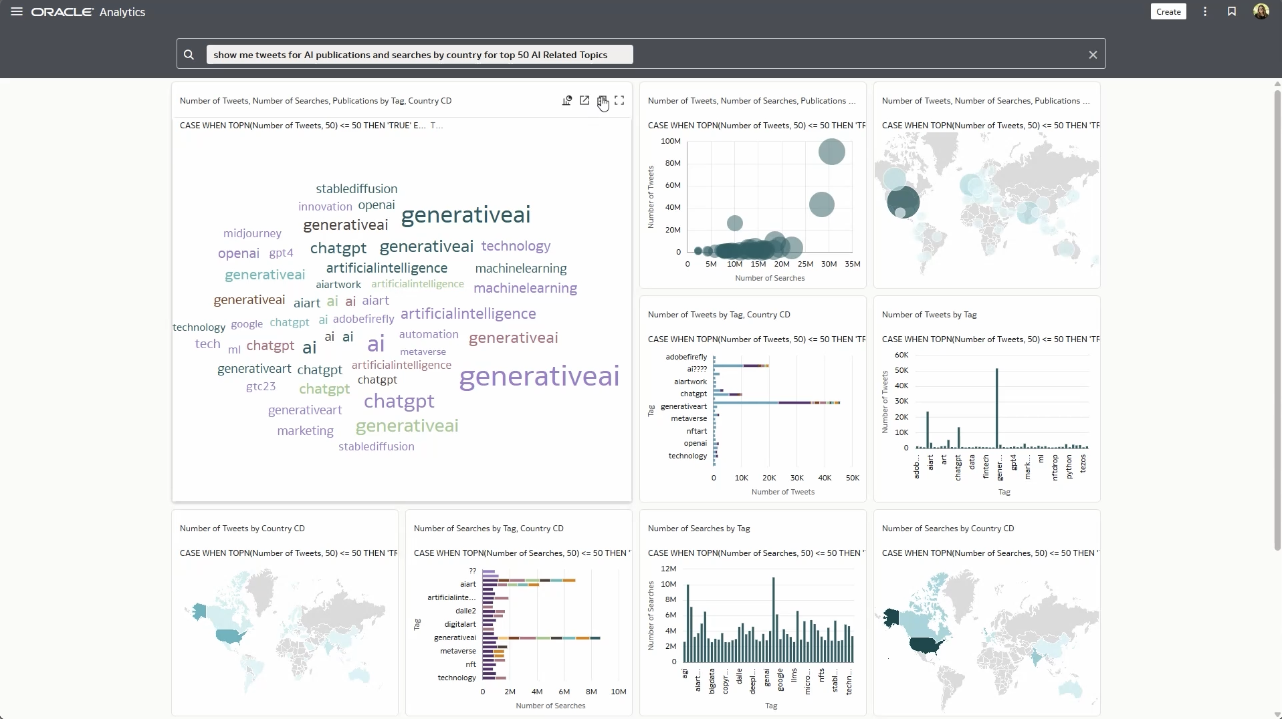Click the Create button
This screenshot has width=1282, height=719.
1168,11
